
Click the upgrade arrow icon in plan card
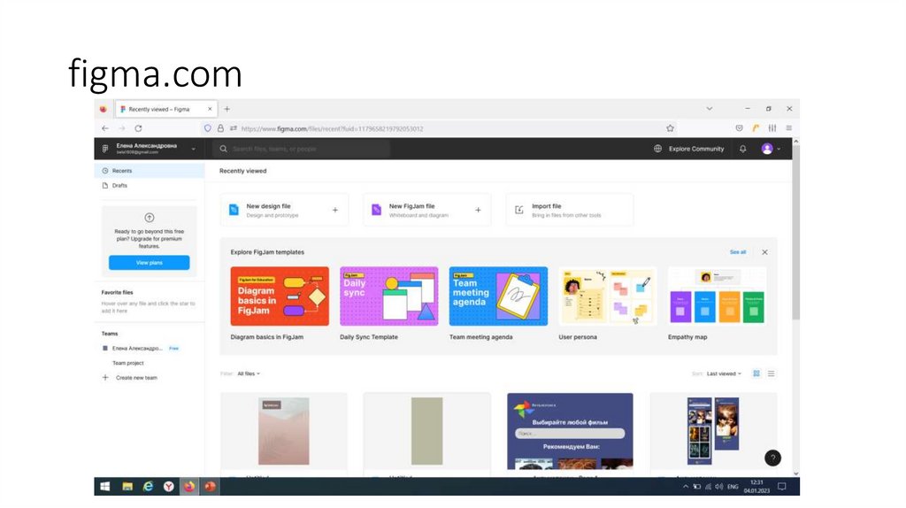(x=149, y=218)
